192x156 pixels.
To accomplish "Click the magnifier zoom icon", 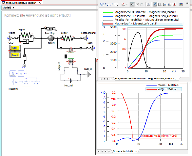I will 116,4.
